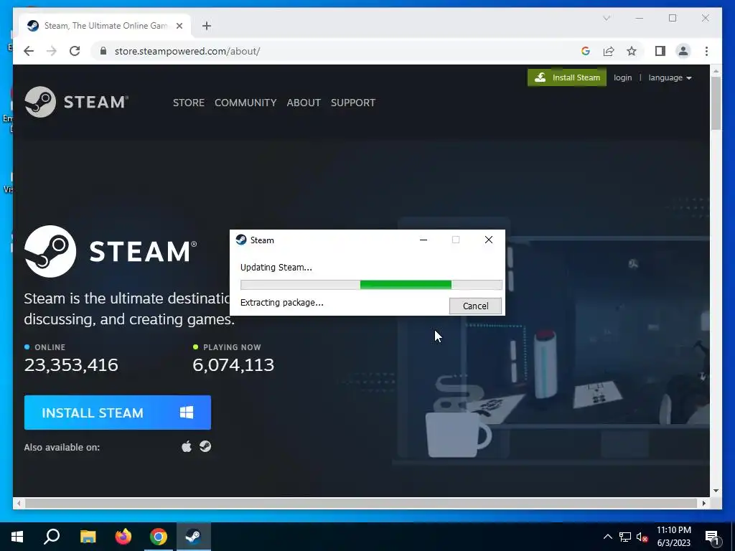Click scroll-right arrow on horizontal scrollbar
The width and height of the screenshot is (735, 551).
[x=704, y=503]
